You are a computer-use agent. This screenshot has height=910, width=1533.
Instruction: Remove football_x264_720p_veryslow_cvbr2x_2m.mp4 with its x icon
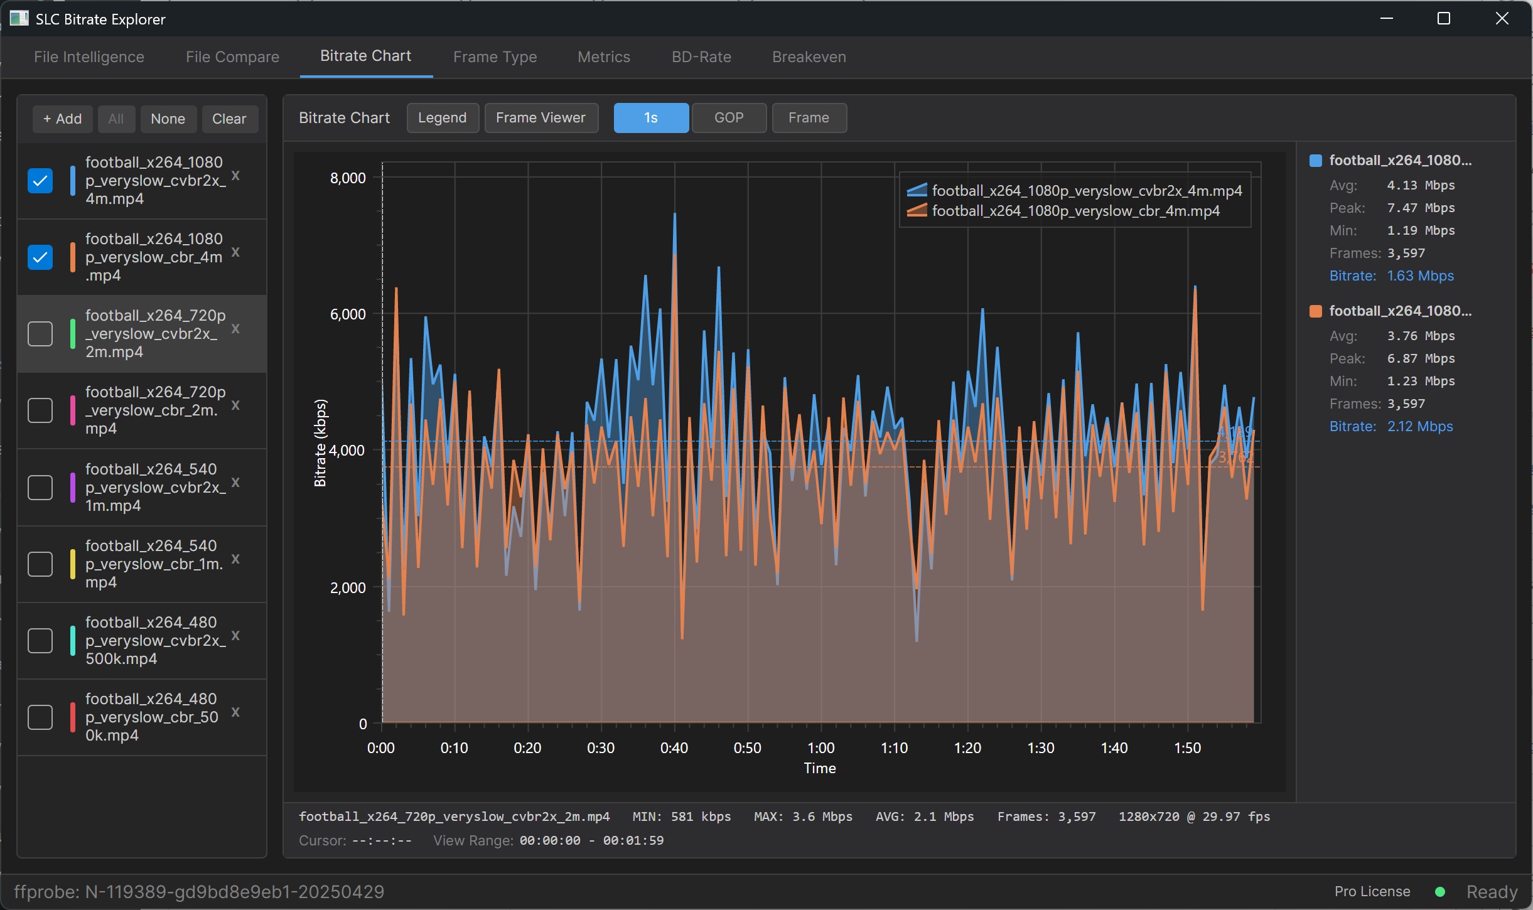235,328
